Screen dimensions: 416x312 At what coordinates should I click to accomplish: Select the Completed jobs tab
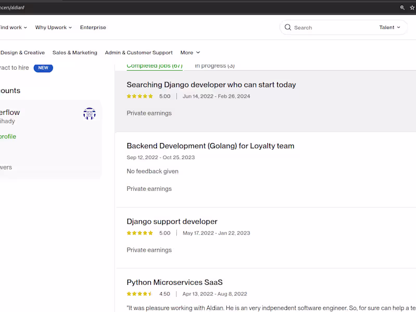tap(154, 66)
